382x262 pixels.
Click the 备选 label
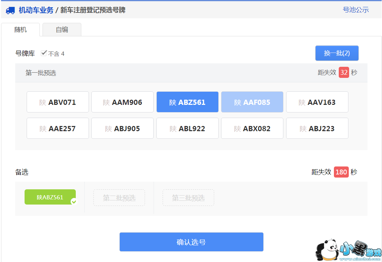point(22,172)
